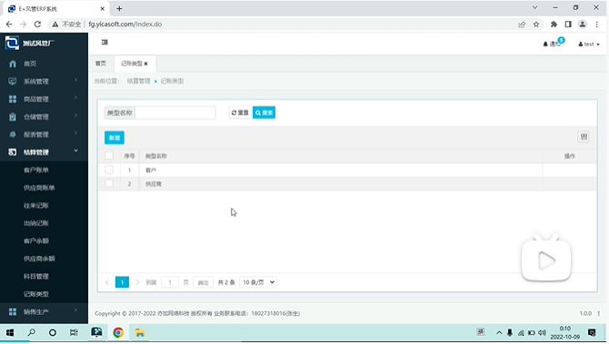Toggle the sidebar collapse icon in header
Viewport: 609px width, 344px height.
(x=105, y=42)
